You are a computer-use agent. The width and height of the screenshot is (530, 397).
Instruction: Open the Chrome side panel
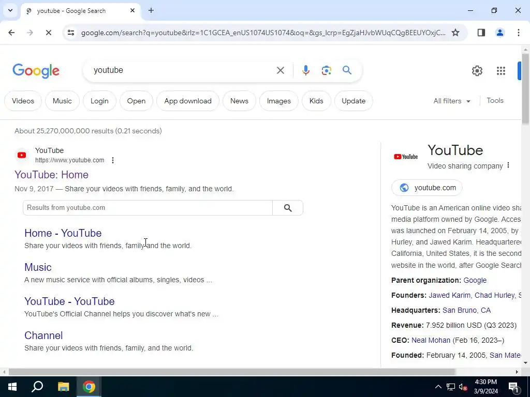481,33
